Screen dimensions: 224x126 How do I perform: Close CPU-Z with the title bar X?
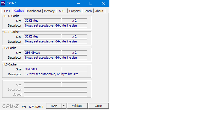point(103,3)
